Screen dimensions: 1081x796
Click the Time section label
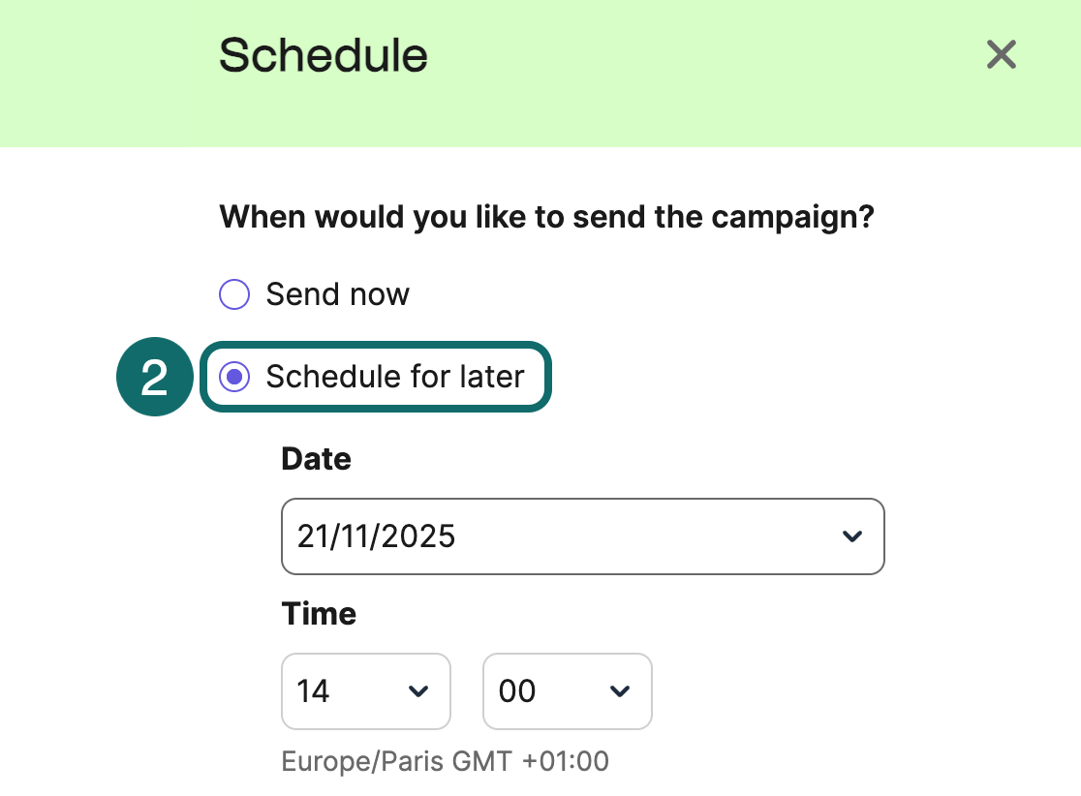pos(319,613)
